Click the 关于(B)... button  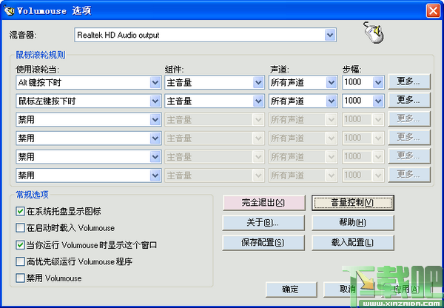[x=263, y=223]
